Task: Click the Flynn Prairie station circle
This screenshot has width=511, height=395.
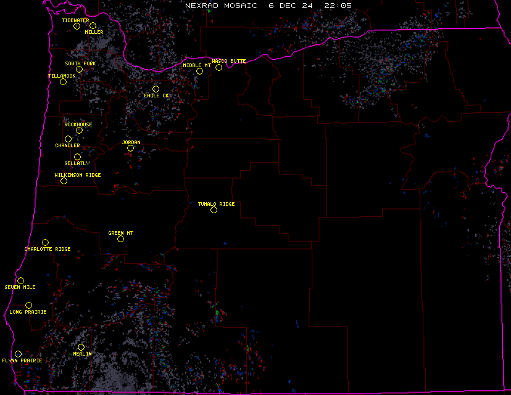Action: pyautogui.click(x=18, y=353)
